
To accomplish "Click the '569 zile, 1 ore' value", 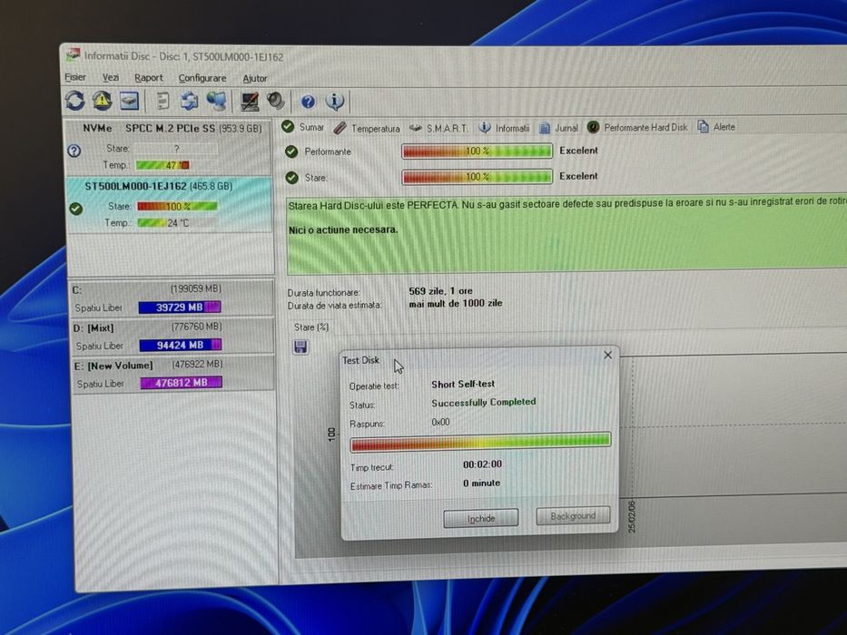I will [x=441, y=291].
